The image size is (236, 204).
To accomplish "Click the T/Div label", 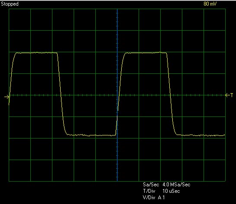I will coord(149,191).
